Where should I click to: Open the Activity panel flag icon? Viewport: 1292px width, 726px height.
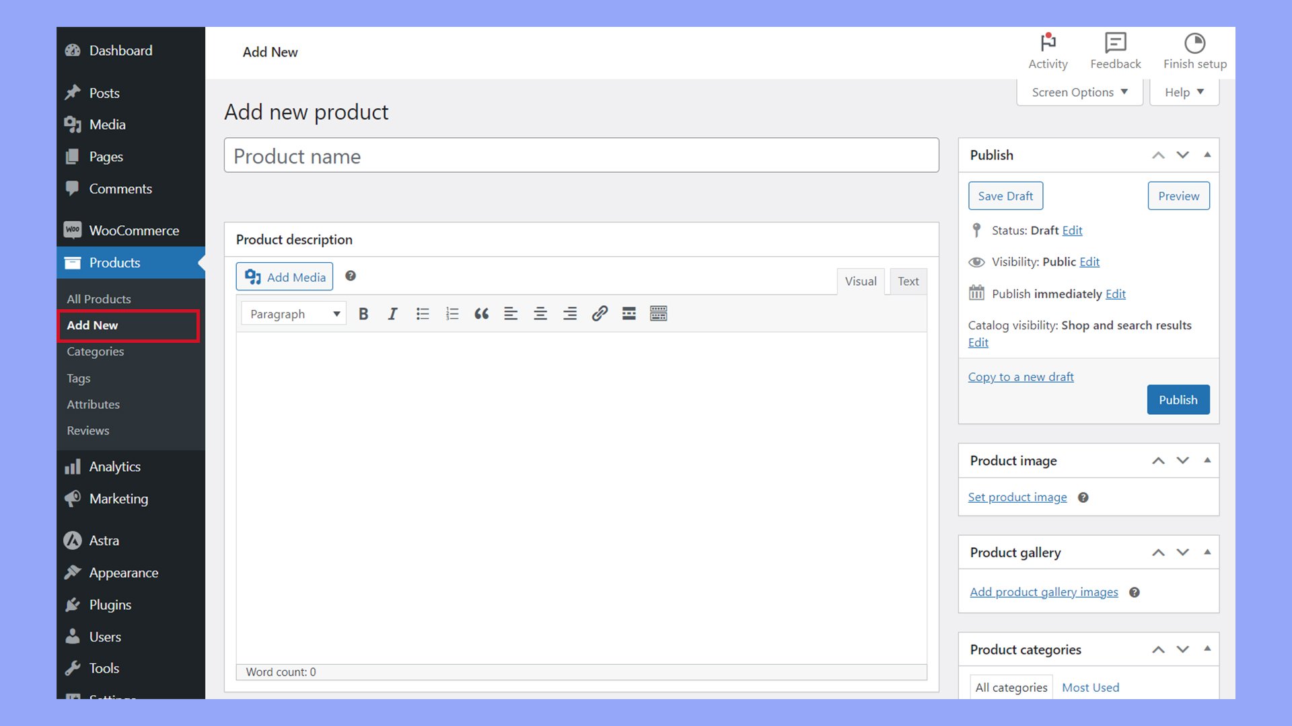point(1048,44)
